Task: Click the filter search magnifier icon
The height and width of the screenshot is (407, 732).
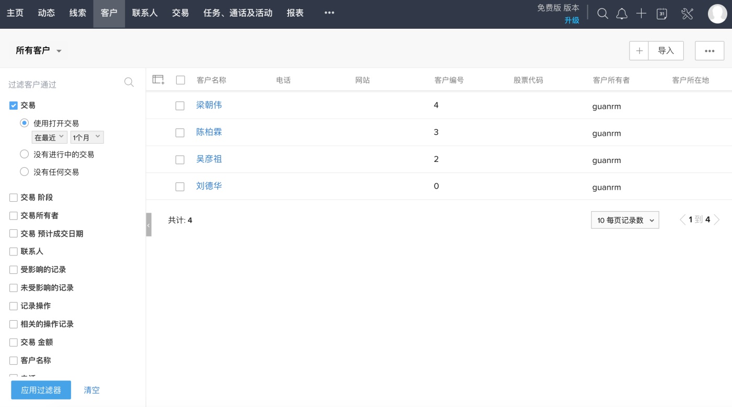Action: pos(129,82)
